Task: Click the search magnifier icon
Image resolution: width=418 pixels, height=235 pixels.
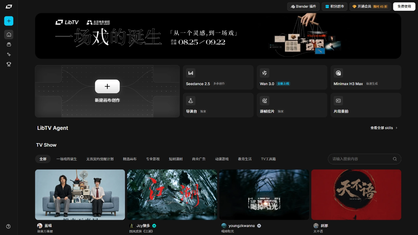Action: click(x=395, y=159)
